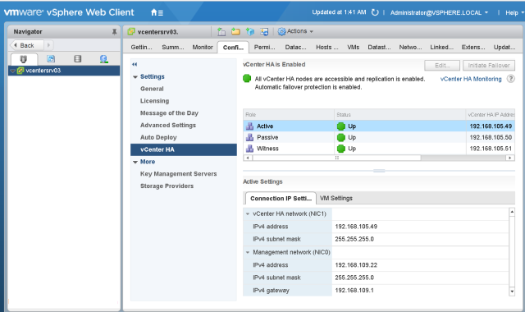Click green Up status icon for Witness

[341, 149]
